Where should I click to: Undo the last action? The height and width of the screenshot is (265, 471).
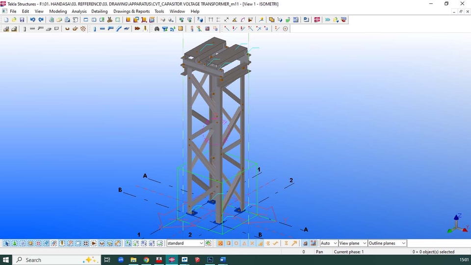(x=32, y=20)
